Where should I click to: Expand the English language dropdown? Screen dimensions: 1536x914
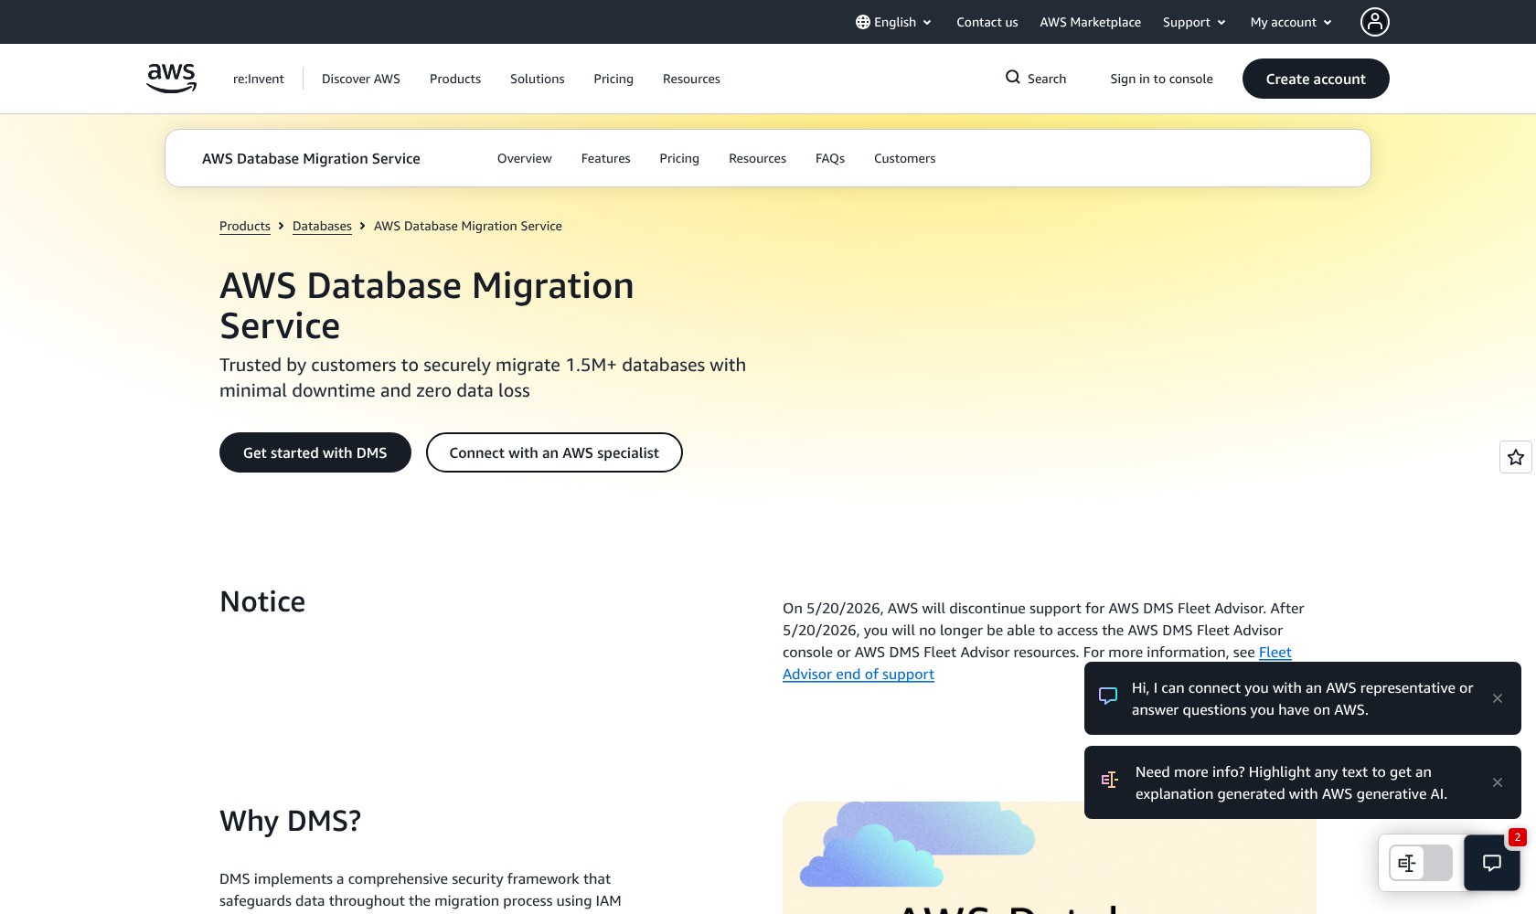point(894,22)
